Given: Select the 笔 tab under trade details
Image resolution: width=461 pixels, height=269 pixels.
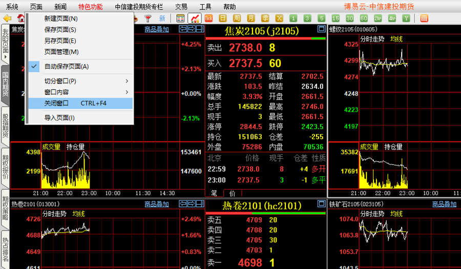Looking at the screenshot, I should (215, 193).
